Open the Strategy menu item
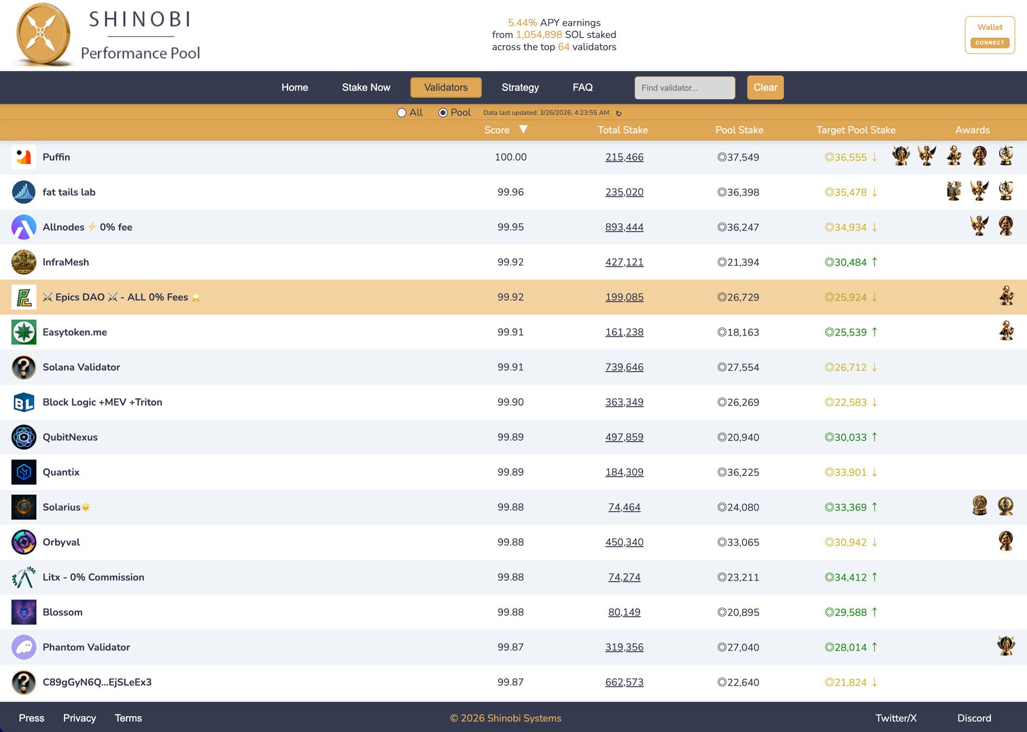Viewport: 1027px width, 732px height. click(520, 88)
